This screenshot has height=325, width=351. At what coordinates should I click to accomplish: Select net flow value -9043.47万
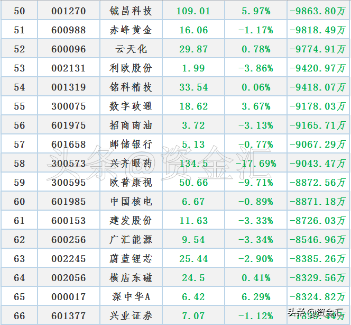(x=318, y=164)
